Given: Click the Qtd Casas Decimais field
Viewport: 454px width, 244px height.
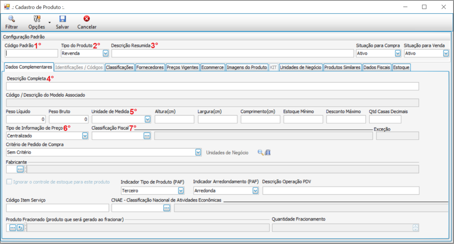Looking at the screenshot, I should click(x=385, y=119).
